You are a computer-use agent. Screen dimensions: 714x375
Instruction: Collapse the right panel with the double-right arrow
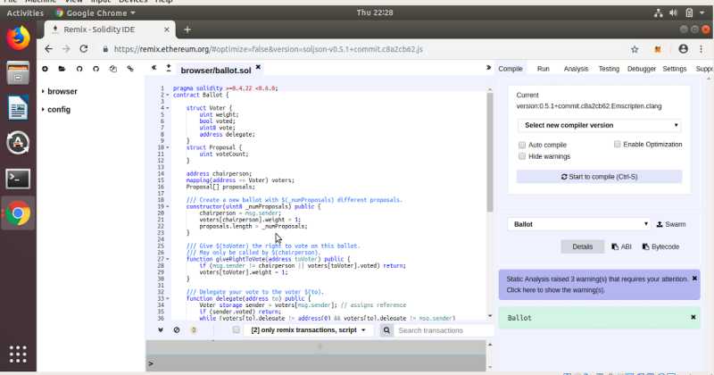coord(488,68)
